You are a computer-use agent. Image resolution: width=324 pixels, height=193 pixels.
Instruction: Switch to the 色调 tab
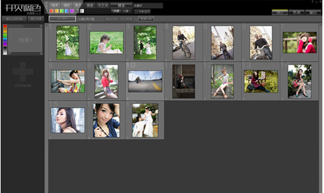point(296,12)
